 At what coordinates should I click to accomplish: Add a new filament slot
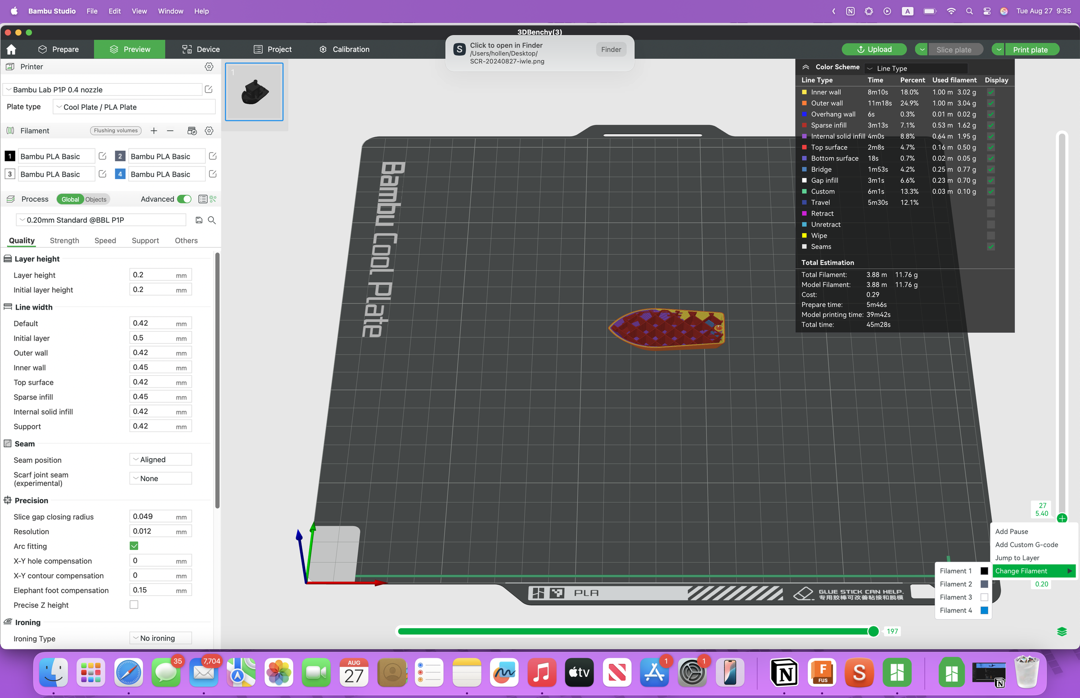153,131
